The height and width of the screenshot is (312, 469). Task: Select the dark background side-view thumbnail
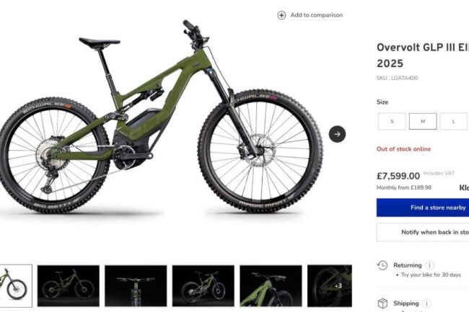[x=69, y=286]
